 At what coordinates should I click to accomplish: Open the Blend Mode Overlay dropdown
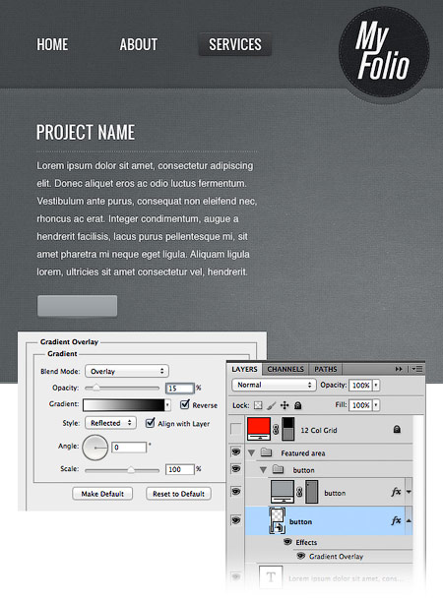(x=127, y=371)
